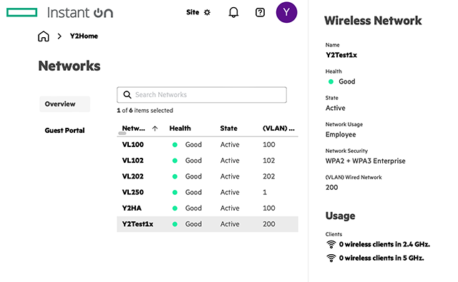Click the 5 GHz wireless clients Wi-Fi icon

coord(331,258)
